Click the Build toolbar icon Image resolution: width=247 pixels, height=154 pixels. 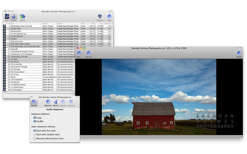coord(22,18)
